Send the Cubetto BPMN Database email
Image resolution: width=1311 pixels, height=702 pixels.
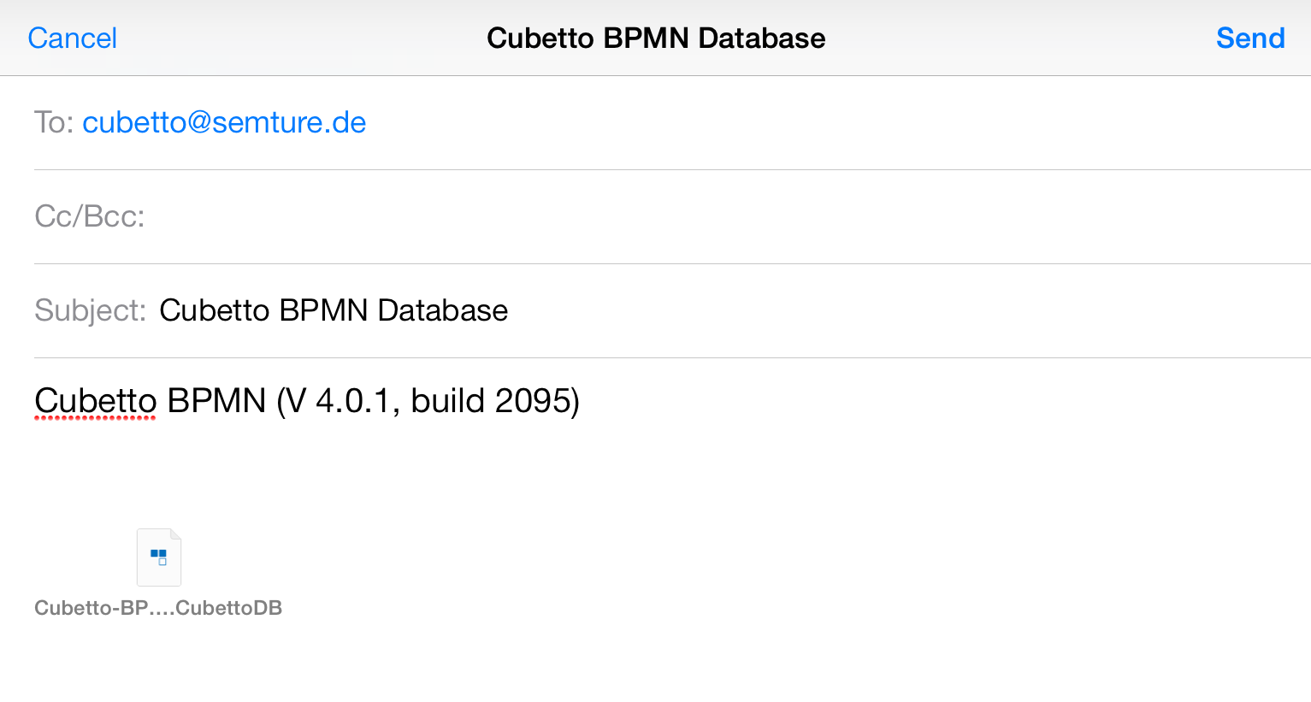(1250, 38)
